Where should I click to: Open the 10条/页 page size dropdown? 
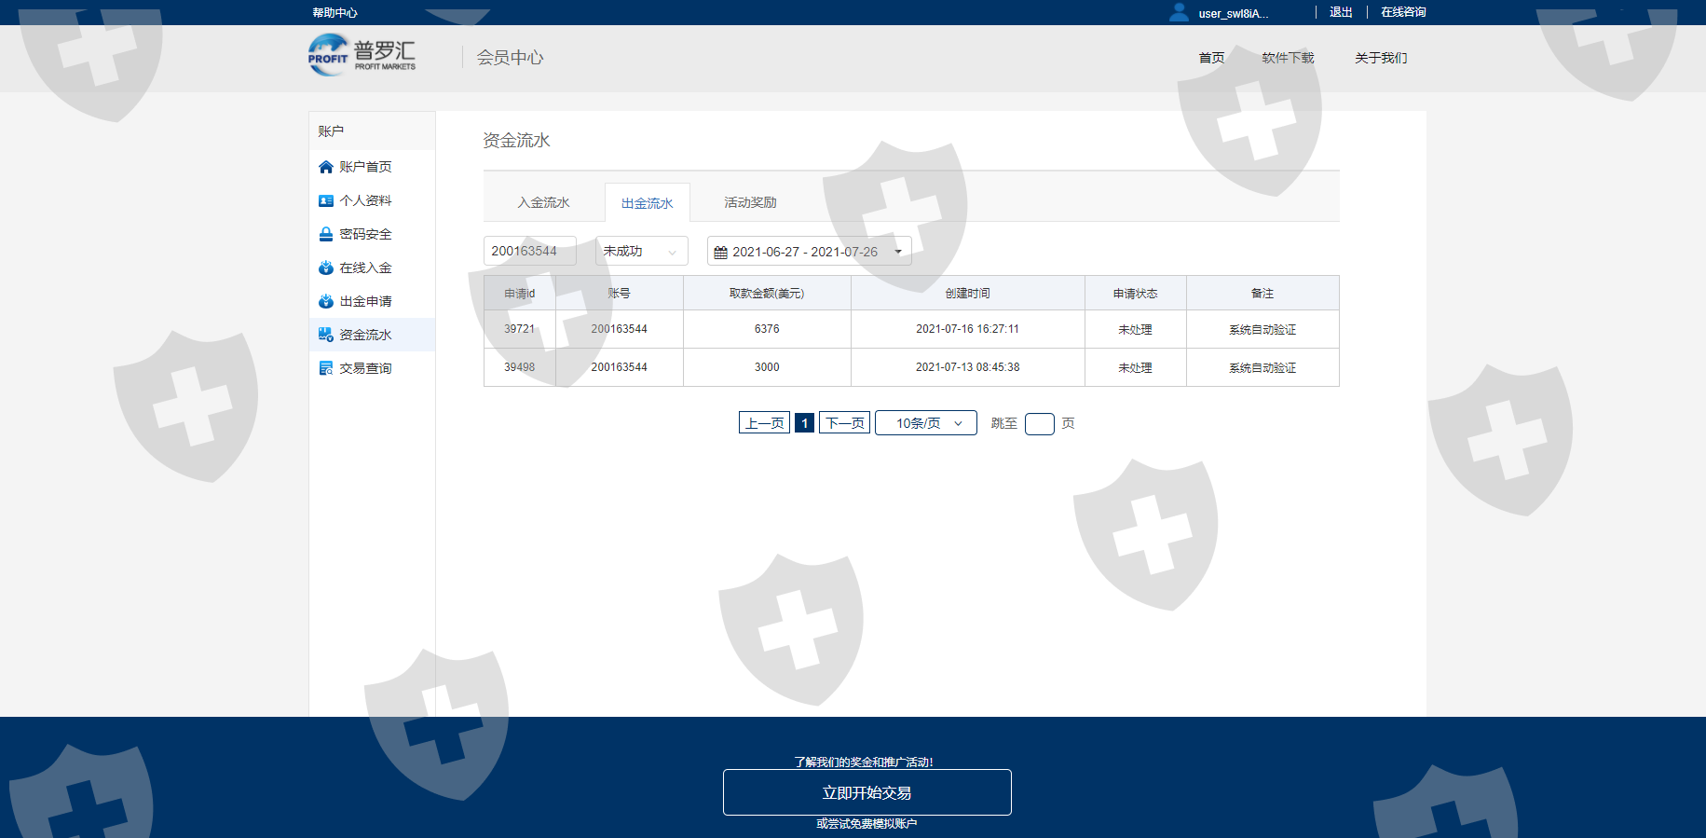[925, 423]
